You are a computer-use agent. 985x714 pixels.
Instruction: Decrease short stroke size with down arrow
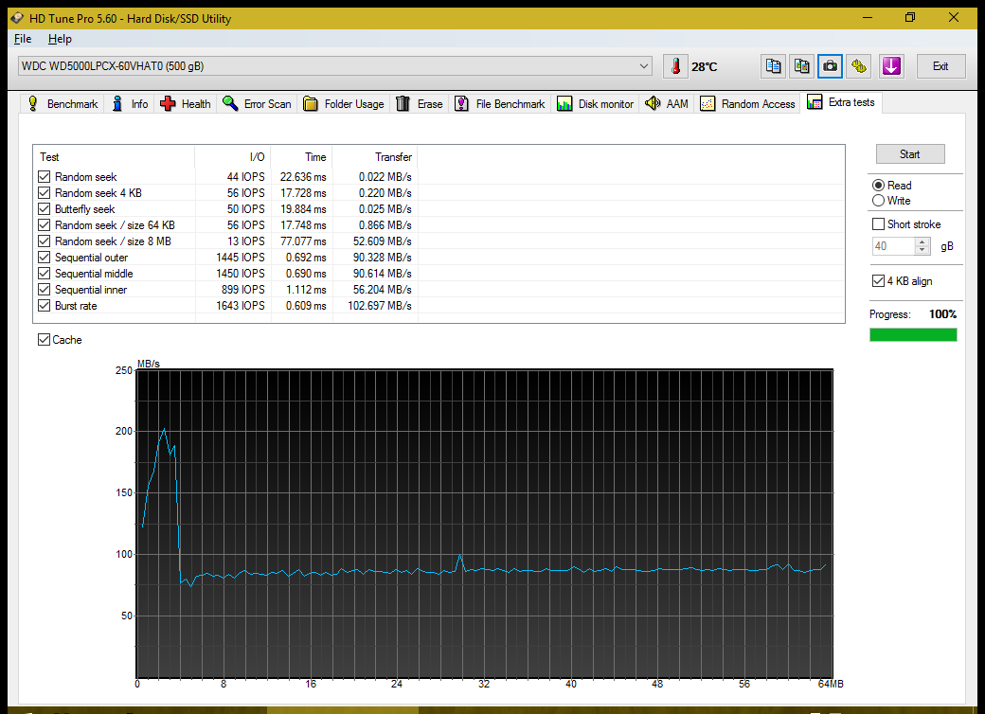pyautogui.click(x=922, y=250)
